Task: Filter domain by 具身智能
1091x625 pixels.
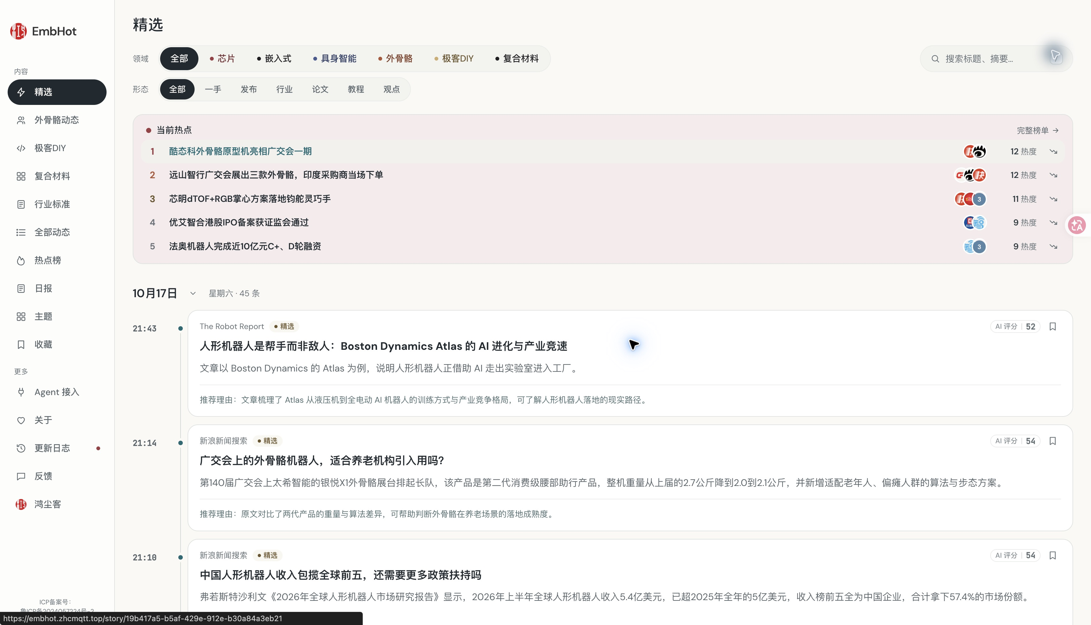Action: click(335, 58)
